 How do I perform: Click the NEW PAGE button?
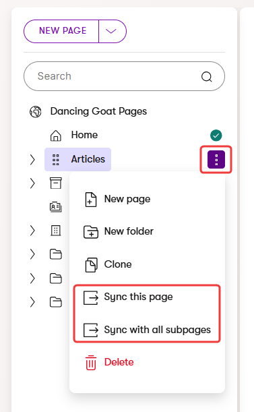[61, 31]
